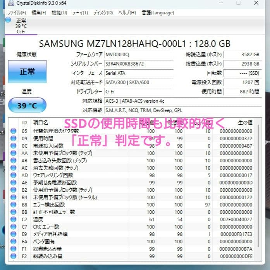The width and height of the screenshot is (270, 270).
Task: Click the status icon for row 05
Action: click(13, 131)
